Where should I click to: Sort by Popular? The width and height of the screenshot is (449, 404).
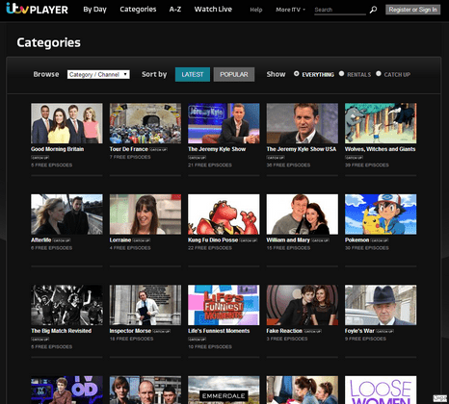click(234, 74)
